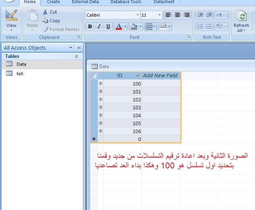The height and width of the screenshot is (210, 255).
Task: Click the Refresh All icon
Action: [241, 16]
